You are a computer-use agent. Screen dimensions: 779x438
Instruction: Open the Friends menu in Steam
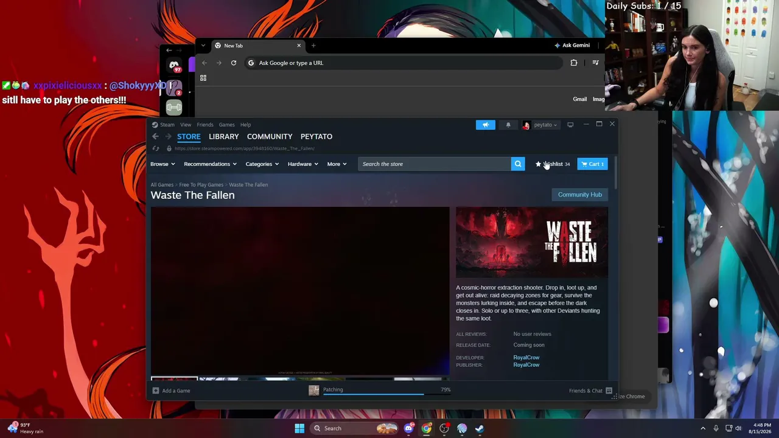coord(205,125)
